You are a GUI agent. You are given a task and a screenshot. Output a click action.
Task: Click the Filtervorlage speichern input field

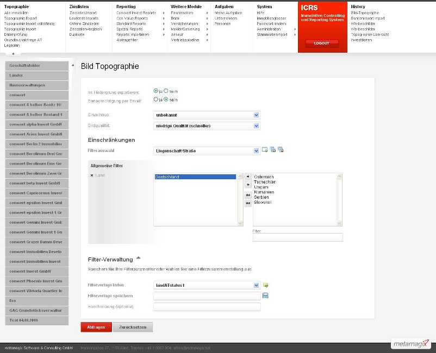coord(207,296)
